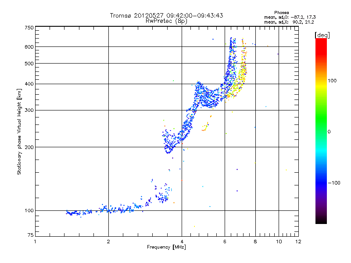The height and width of the screenshot is (263, 351).
Task: Click the x-axis '8' tick label
Action: [255, 242]
